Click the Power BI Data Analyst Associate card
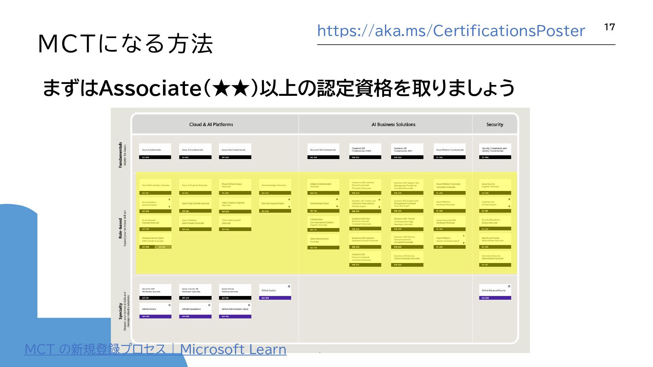Screen dimensions: 653x367 point(235,187)
